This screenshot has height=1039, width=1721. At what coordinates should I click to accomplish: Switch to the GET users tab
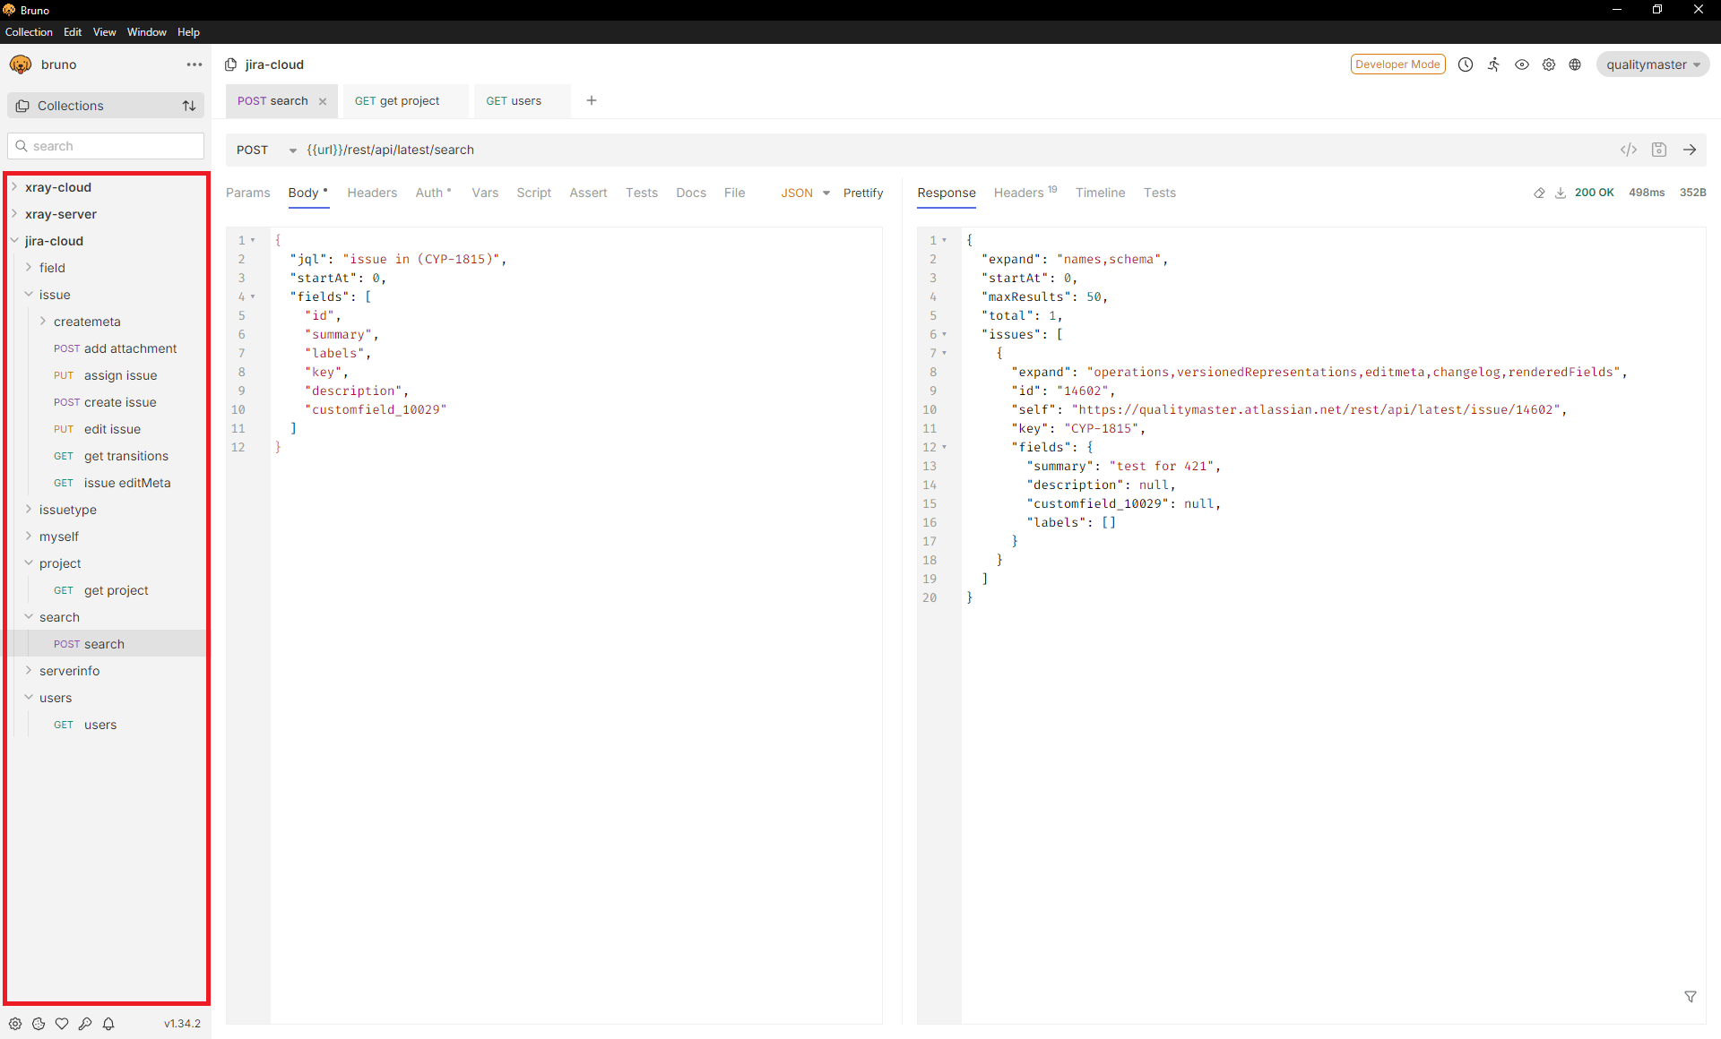514,100
